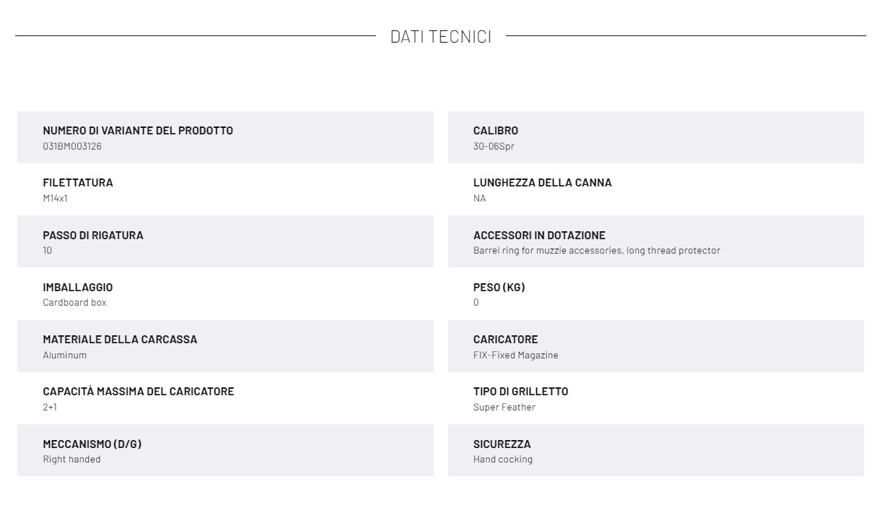This screenshot has height=508, width=878.
Task: Click the CAPACITÀ MASSIMA DEL CARICATORE label
Action: click(x=139, y=392)
